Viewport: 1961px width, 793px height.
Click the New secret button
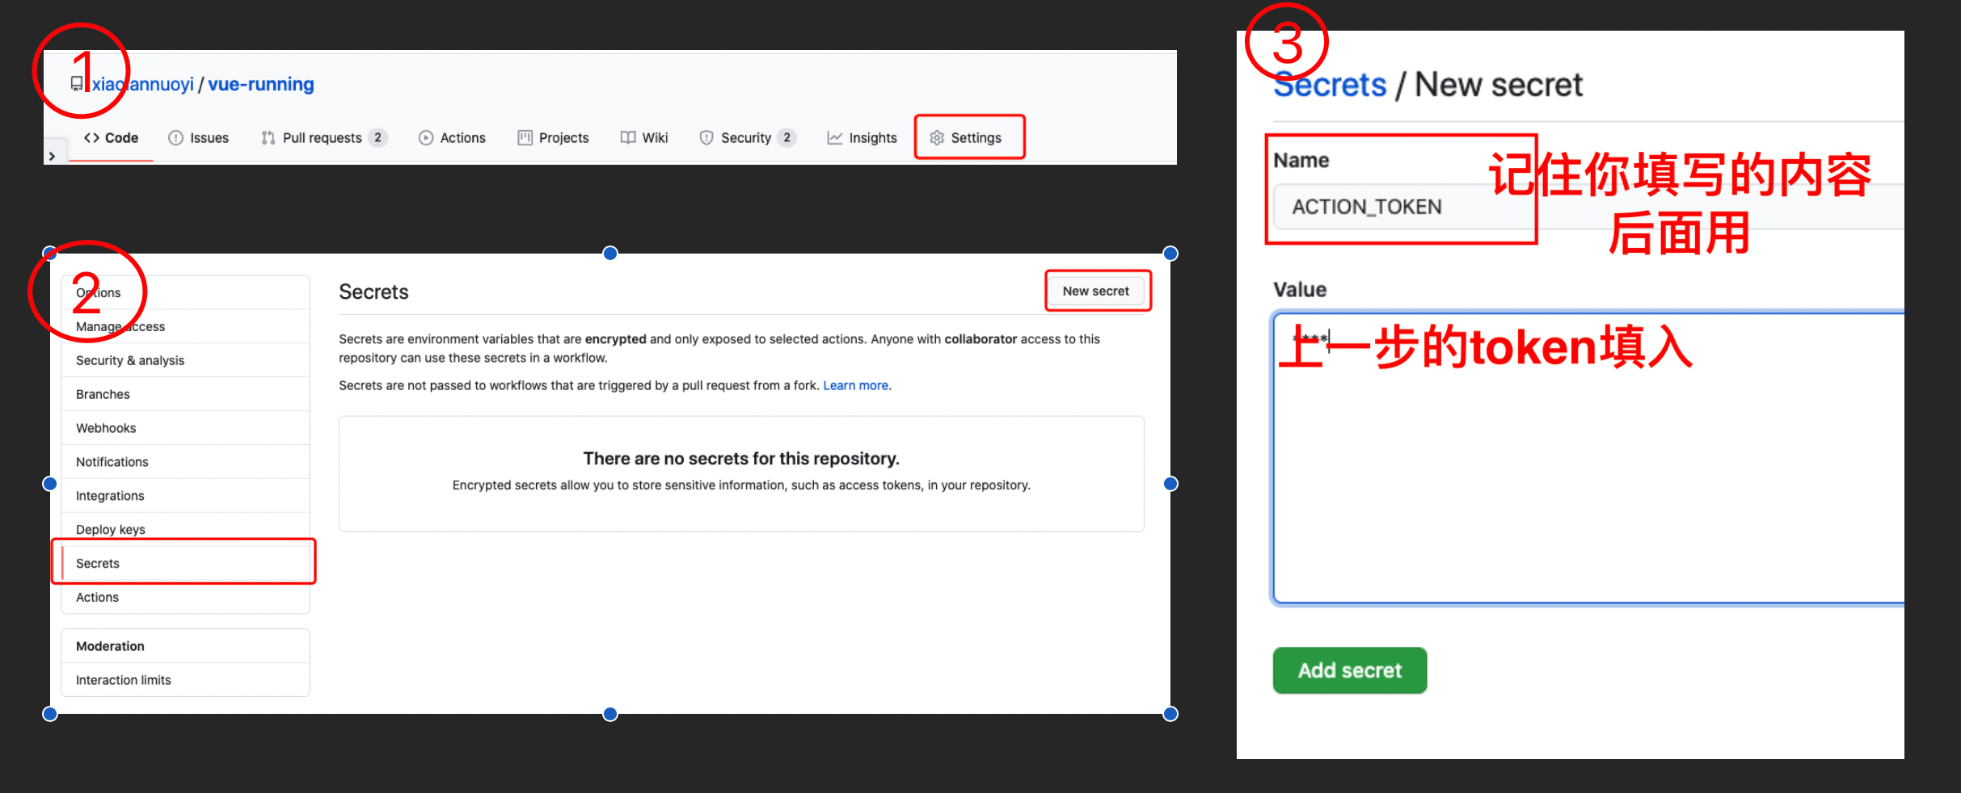[1096, 291]
